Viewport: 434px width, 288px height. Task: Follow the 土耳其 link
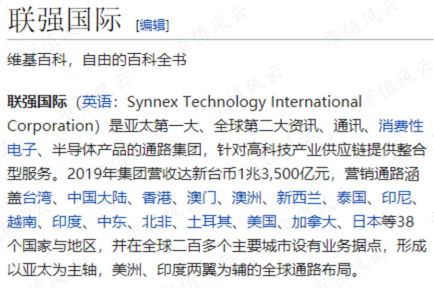point(209,222)
